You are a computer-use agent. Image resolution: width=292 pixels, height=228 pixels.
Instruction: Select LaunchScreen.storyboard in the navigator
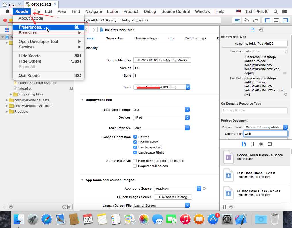38,83
